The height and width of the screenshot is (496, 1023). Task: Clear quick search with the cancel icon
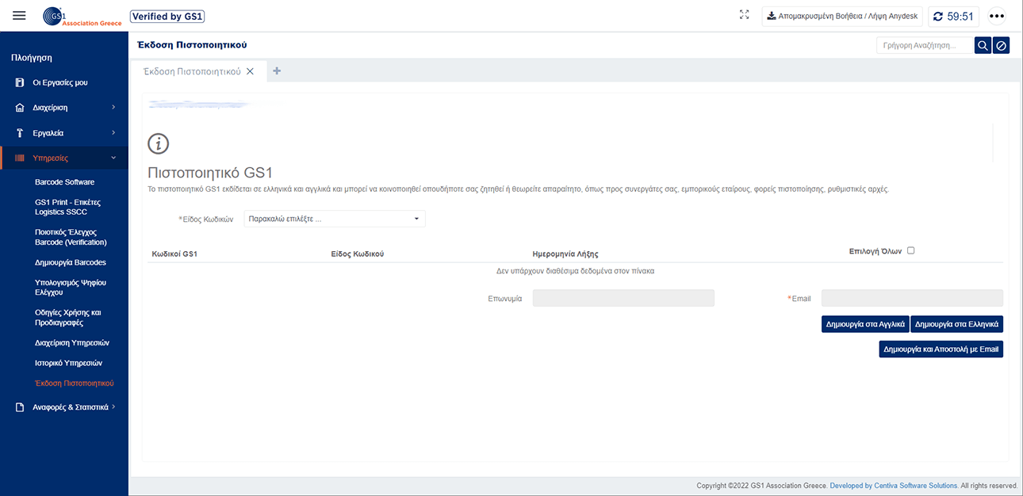1002,46
